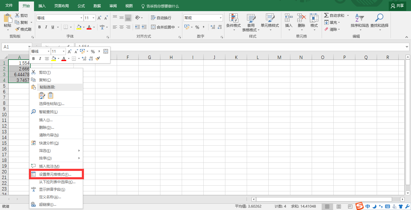Click the Sogou input method S icon
The width and height of the screenshot is (411, 210).
click(x=360, y=206)
